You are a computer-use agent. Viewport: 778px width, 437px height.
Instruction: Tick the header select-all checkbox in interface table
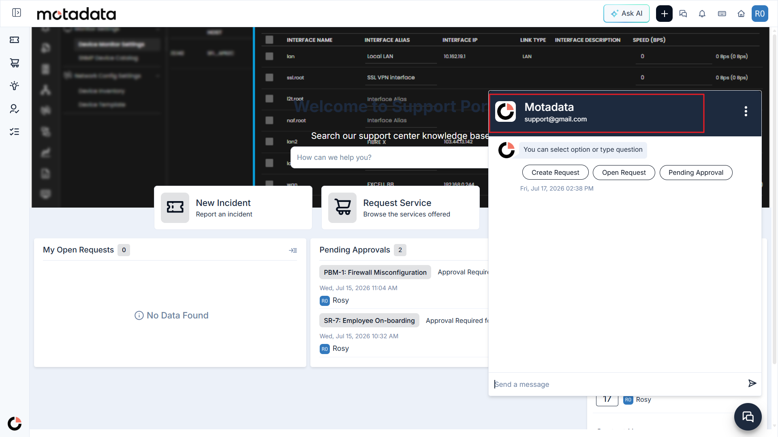269,40
